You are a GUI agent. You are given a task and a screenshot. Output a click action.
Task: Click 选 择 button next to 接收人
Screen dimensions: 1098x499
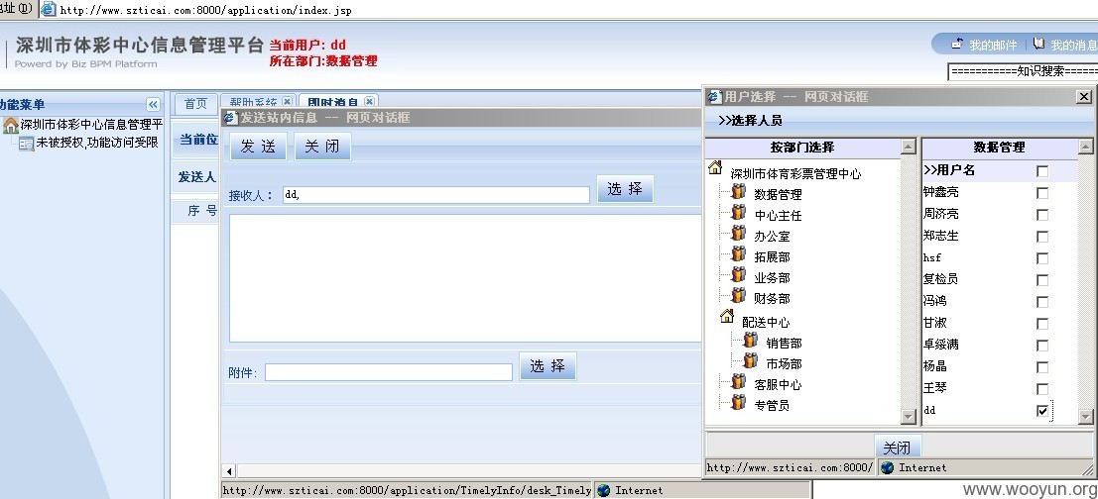pyautogui.click(x=625, y=189)
